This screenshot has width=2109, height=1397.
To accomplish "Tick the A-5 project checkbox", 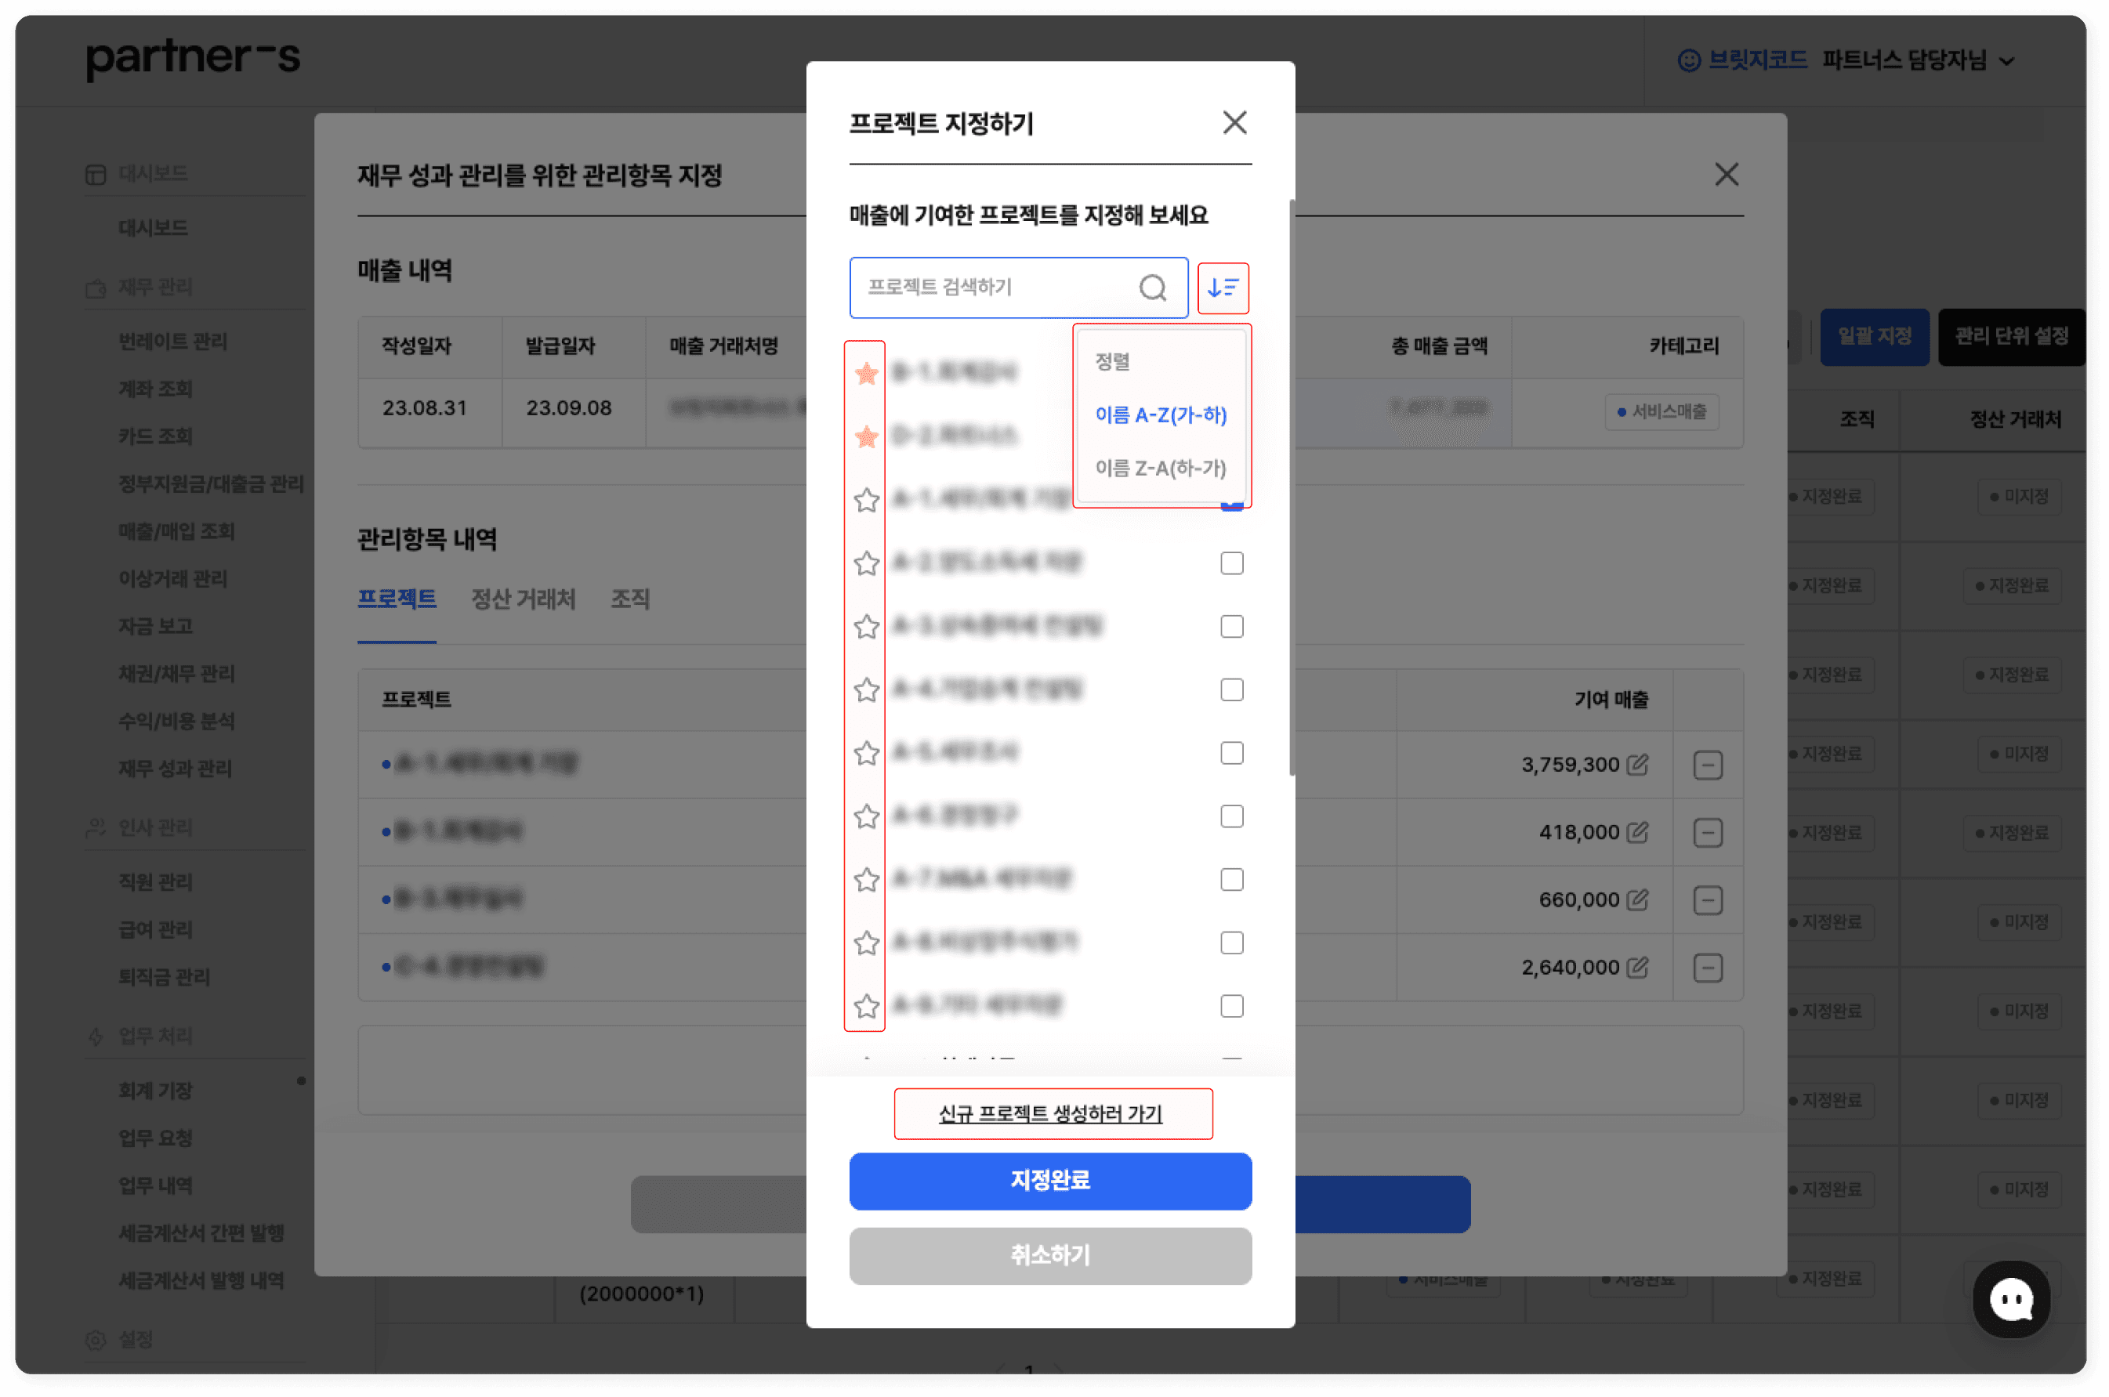I will pos(1231,753).
